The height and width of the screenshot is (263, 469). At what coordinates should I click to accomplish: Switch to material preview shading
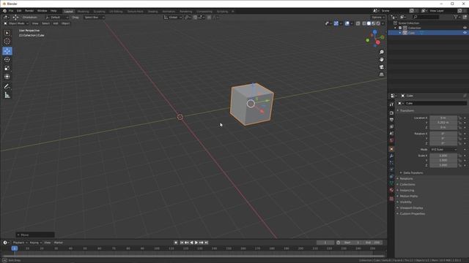click(x=374, y=23)
